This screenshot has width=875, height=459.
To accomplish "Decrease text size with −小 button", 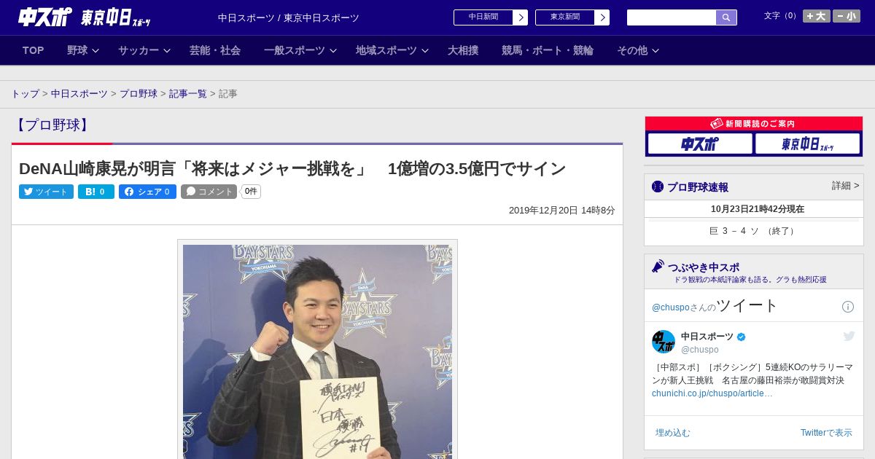I will coord(847,16).
